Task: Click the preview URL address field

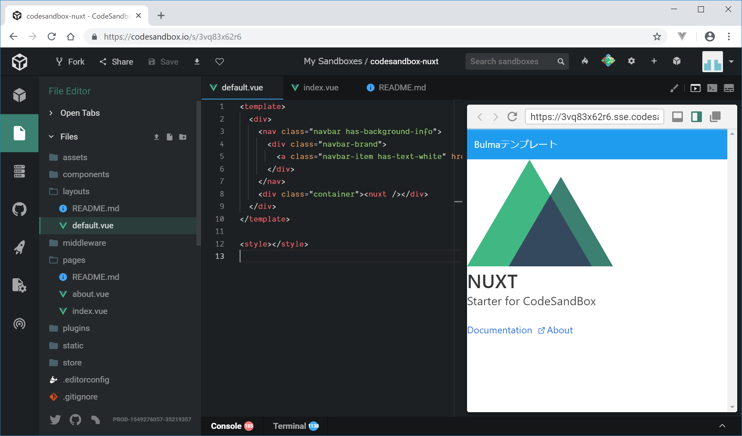Action: tap(594, 117)
